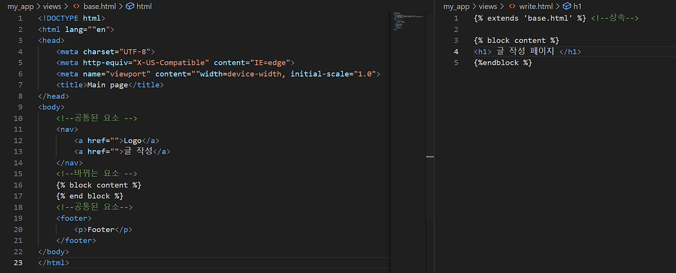This screenshot has height=273, width=676.
Task: Click the h1 symbol cube icon in right breadcrumb
Action: pos(567,6)
